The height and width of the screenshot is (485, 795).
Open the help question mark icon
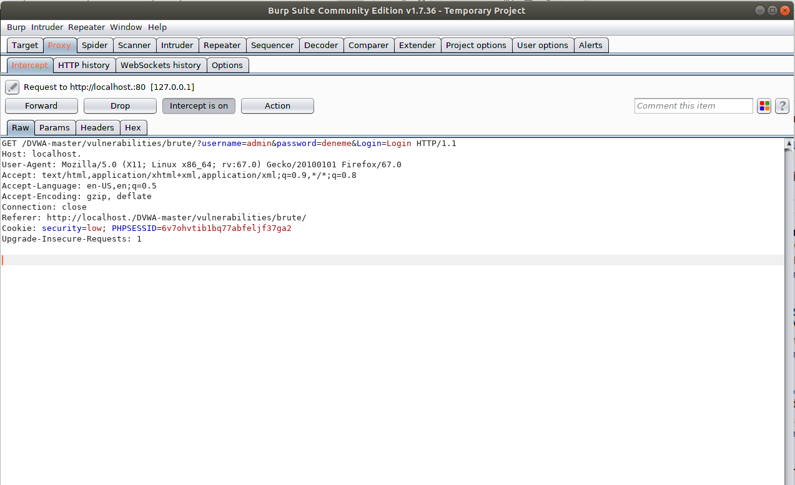pyautogui.click(x=782, y=106)
